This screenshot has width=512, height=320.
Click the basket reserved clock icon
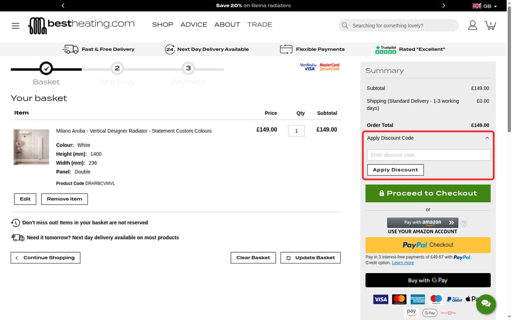(15, 223)
